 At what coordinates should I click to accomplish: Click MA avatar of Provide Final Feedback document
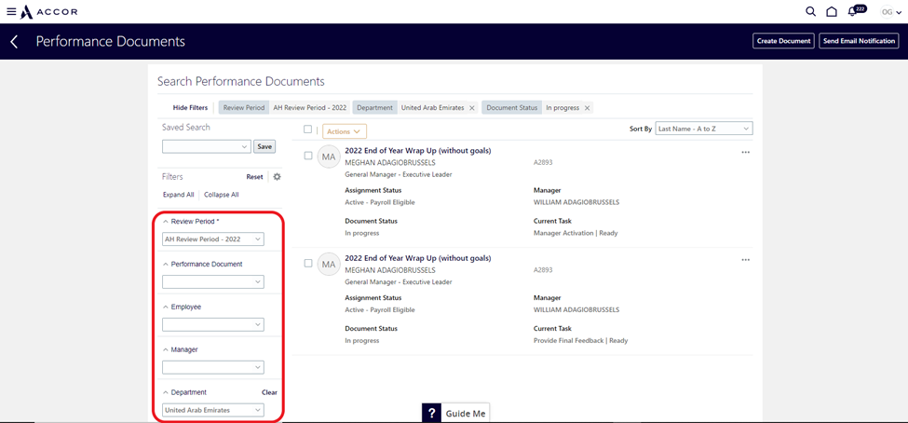pyautogui.click(x=329, y=265)
